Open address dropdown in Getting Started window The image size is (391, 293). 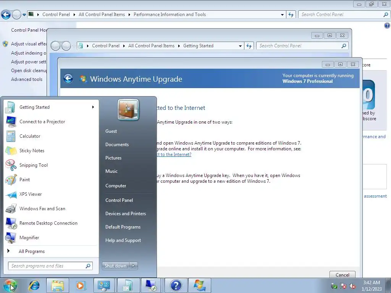(240, 46)
